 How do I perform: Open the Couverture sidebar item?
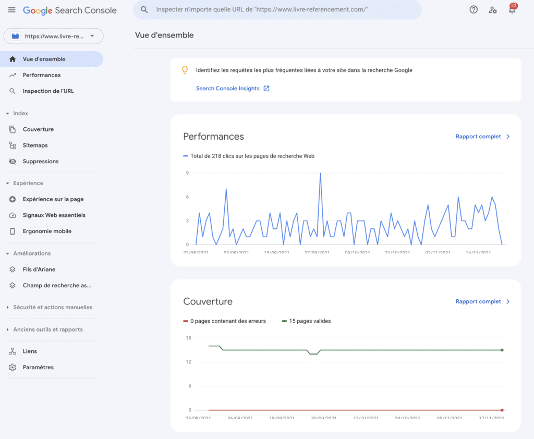52,129
